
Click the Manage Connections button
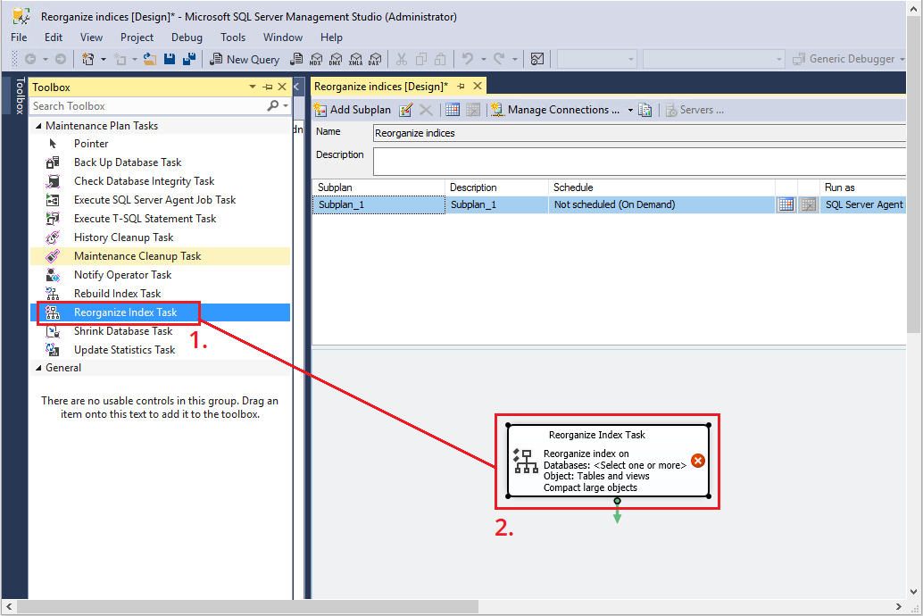point(556,110)
